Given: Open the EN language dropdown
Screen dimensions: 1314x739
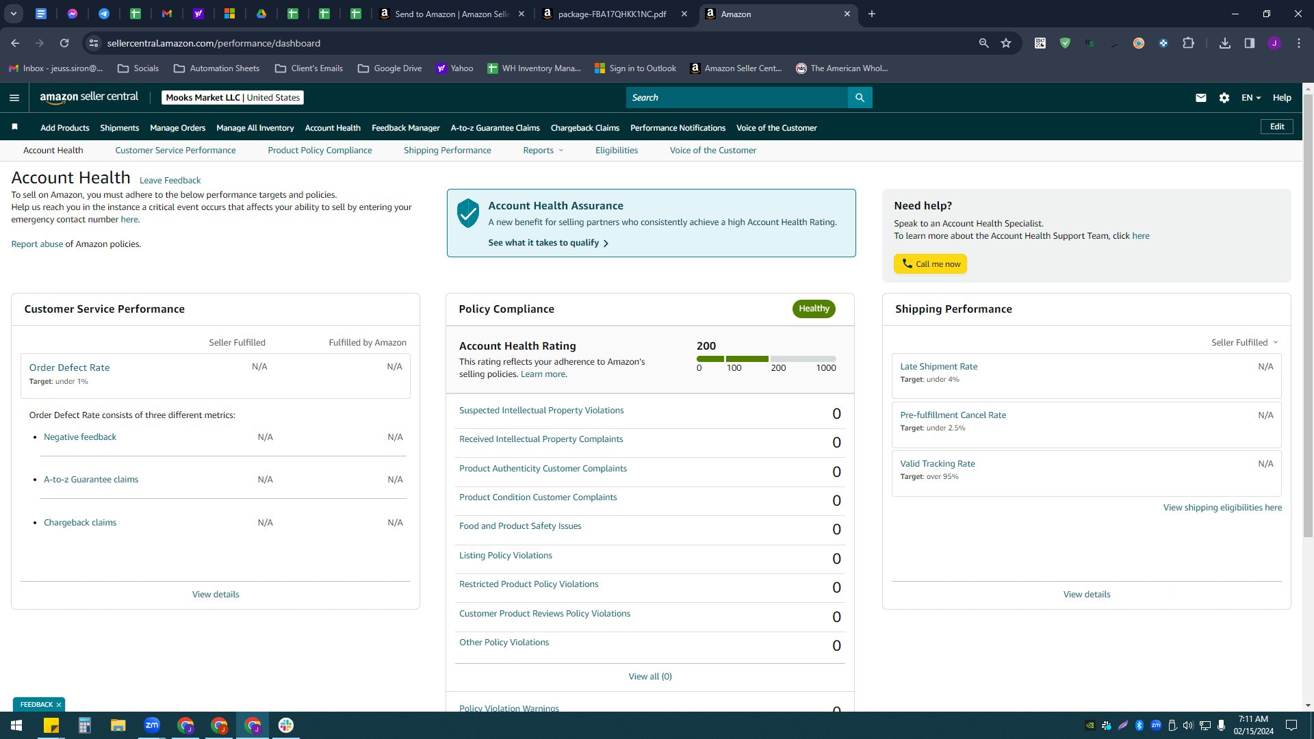Looking at the screenshot, I should [1251, 98].
